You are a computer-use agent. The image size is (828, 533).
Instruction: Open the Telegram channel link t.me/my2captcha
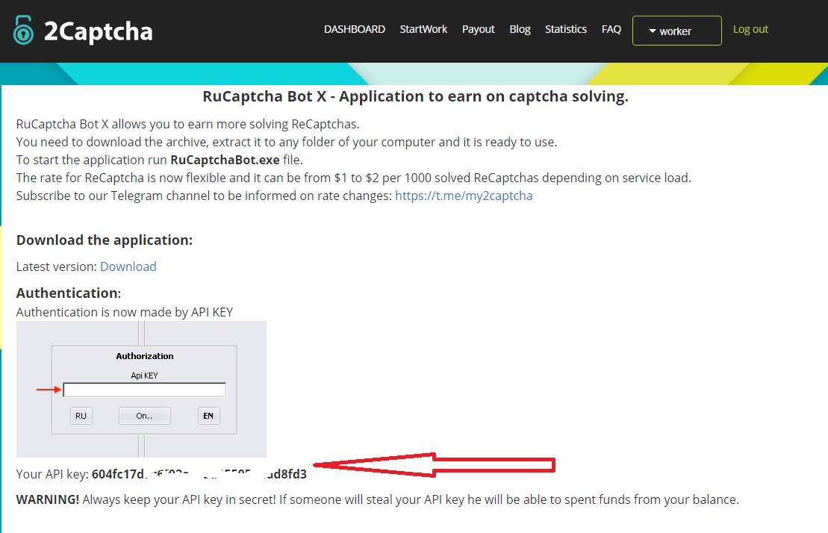[x=464, y=196]
